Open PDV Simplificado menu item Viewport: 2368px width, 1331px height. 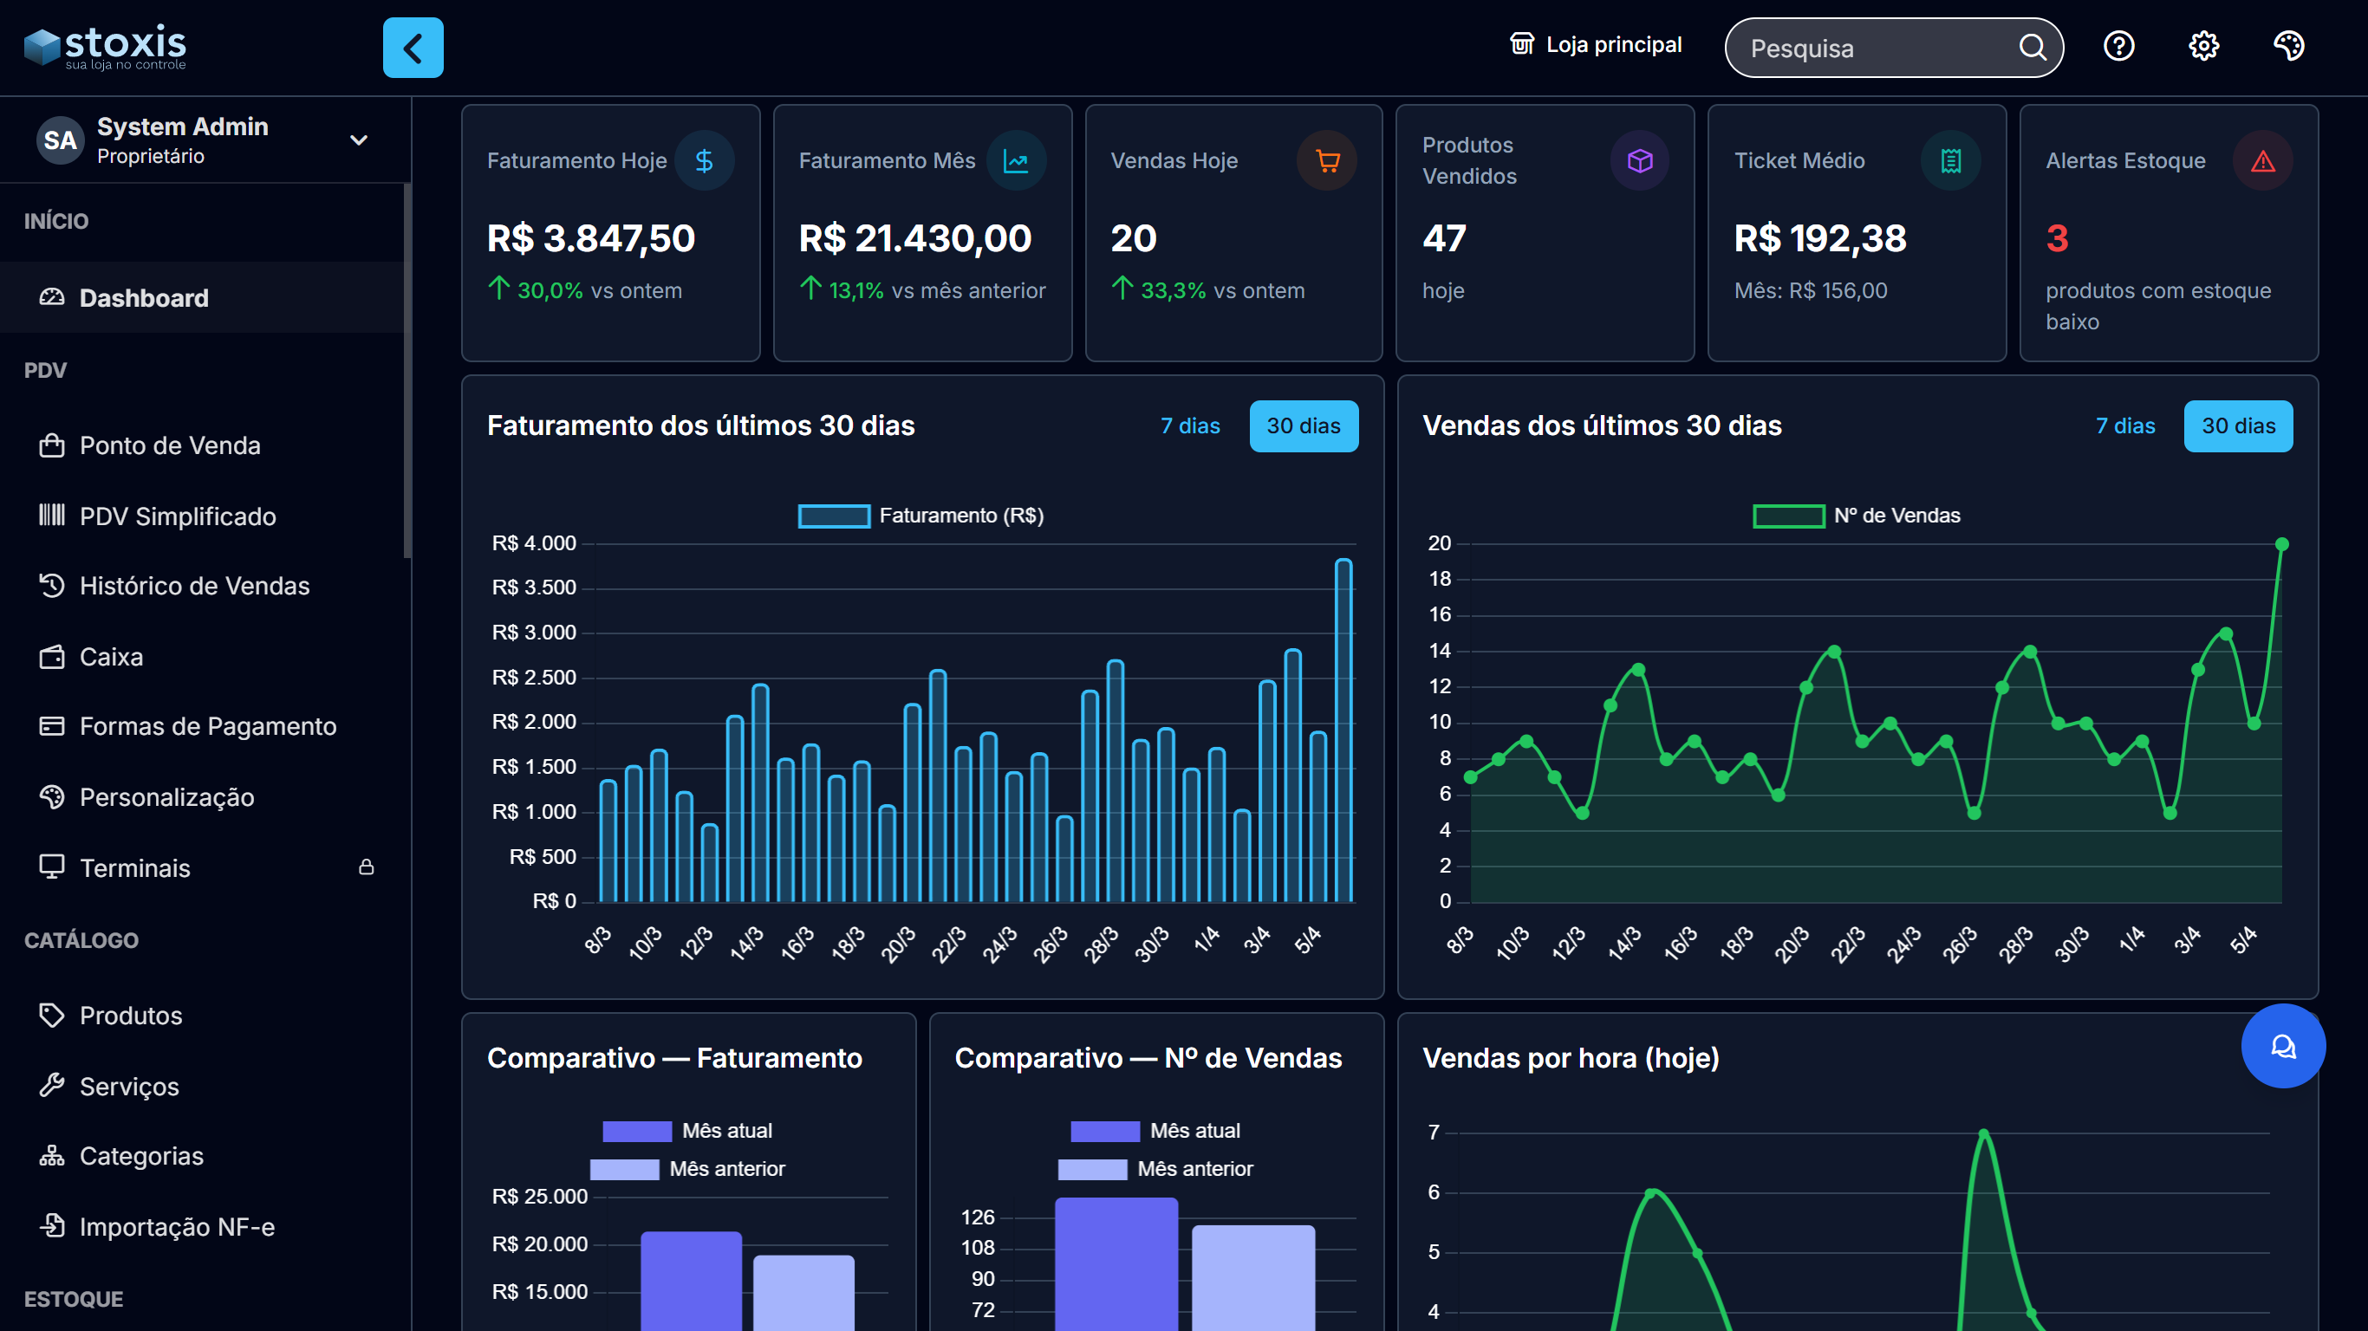201,516
